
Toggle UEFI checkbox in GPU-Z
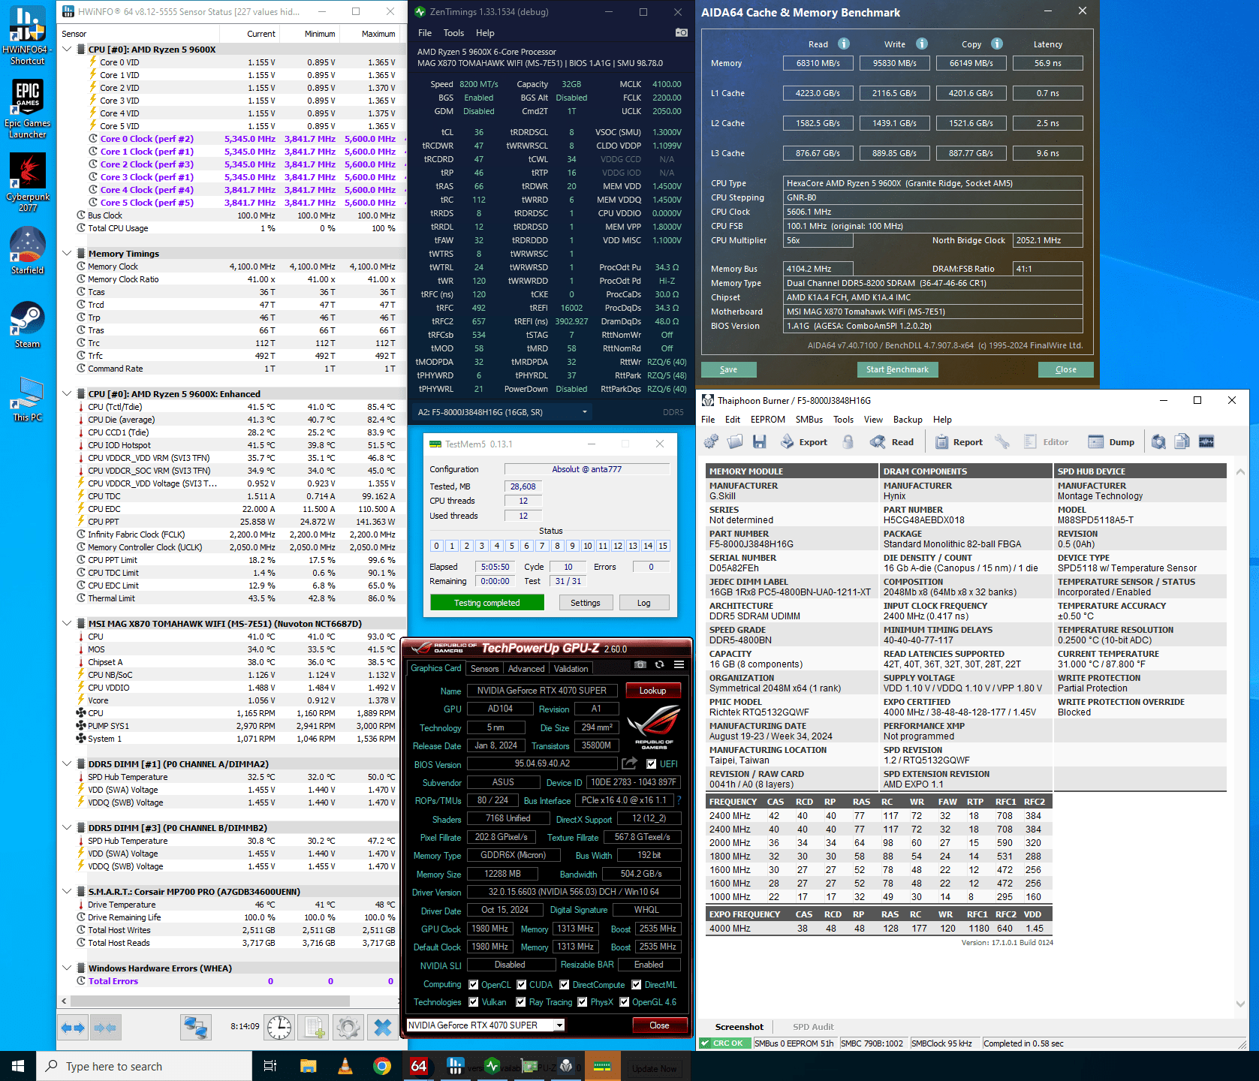tap(652, 764)
